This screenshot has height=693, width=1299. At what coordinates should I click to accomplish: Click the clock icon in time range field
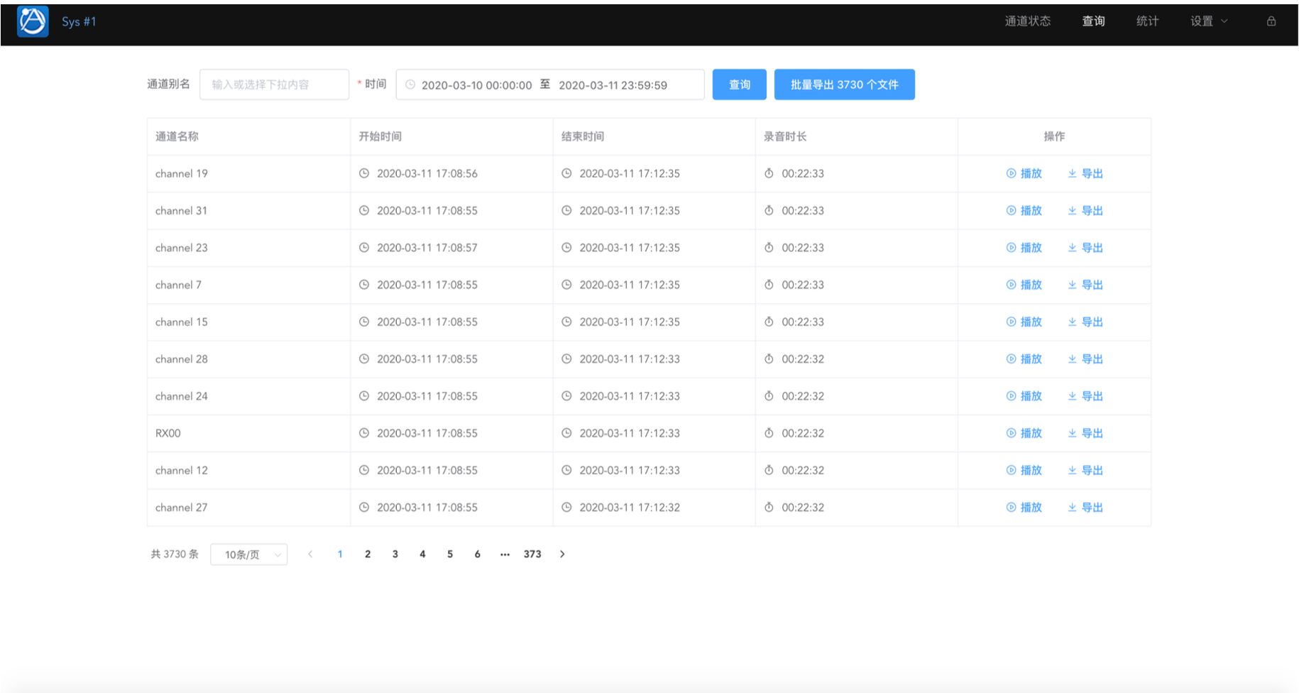410,85
